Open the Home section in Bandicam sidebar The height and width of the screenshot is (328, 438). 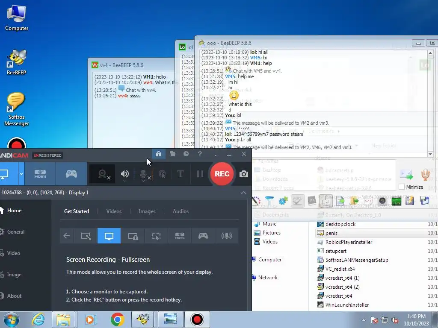coord(14,211)
